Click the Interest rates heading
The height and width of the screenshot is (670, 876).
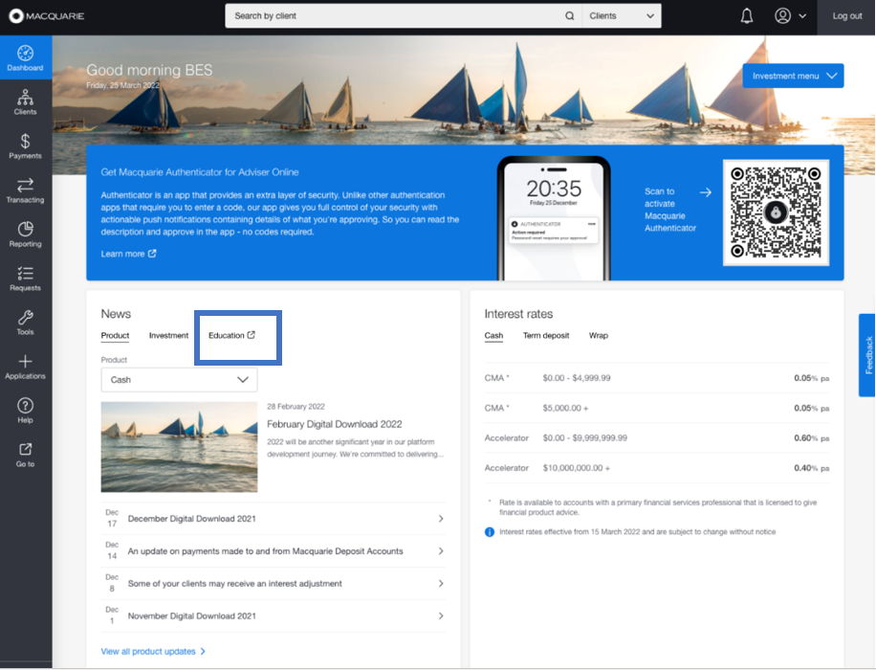[518, 314]
